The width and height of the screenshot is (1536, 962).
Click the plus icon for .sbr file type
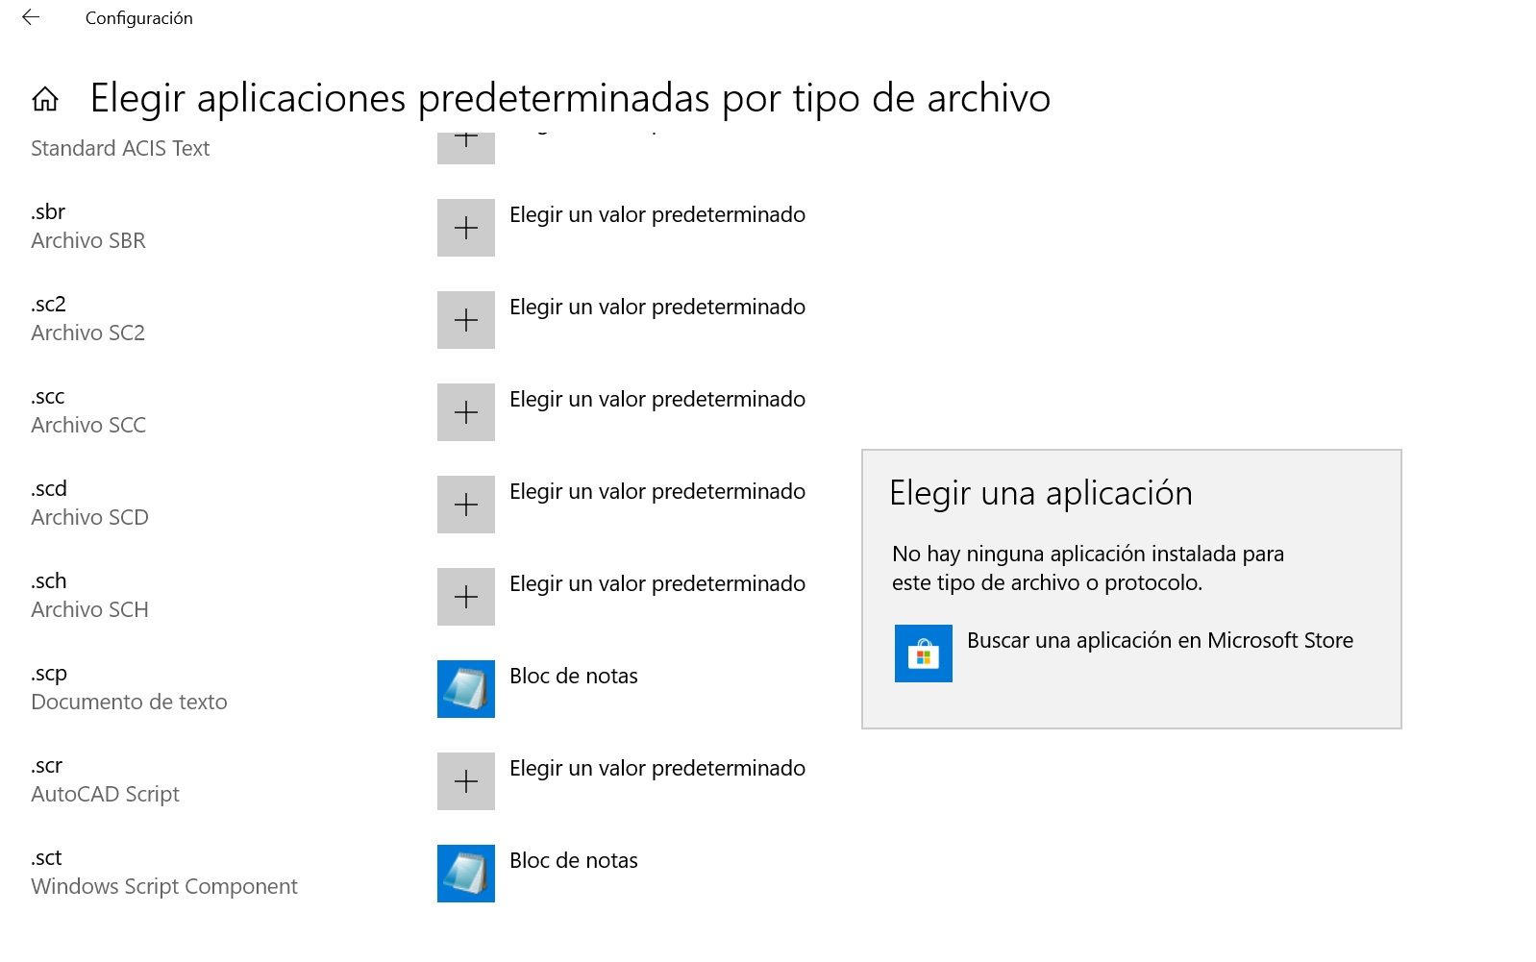coord(466,228)
